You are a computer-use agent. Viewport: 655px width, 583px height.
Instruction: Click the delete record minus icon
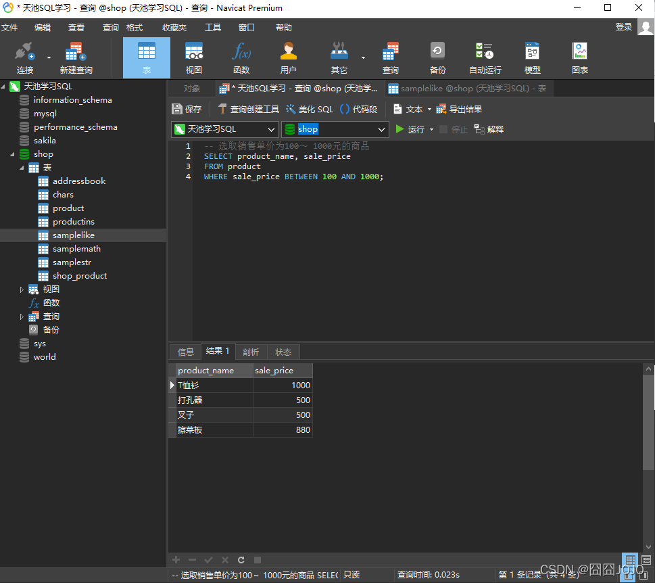click(x=192, y=559)
